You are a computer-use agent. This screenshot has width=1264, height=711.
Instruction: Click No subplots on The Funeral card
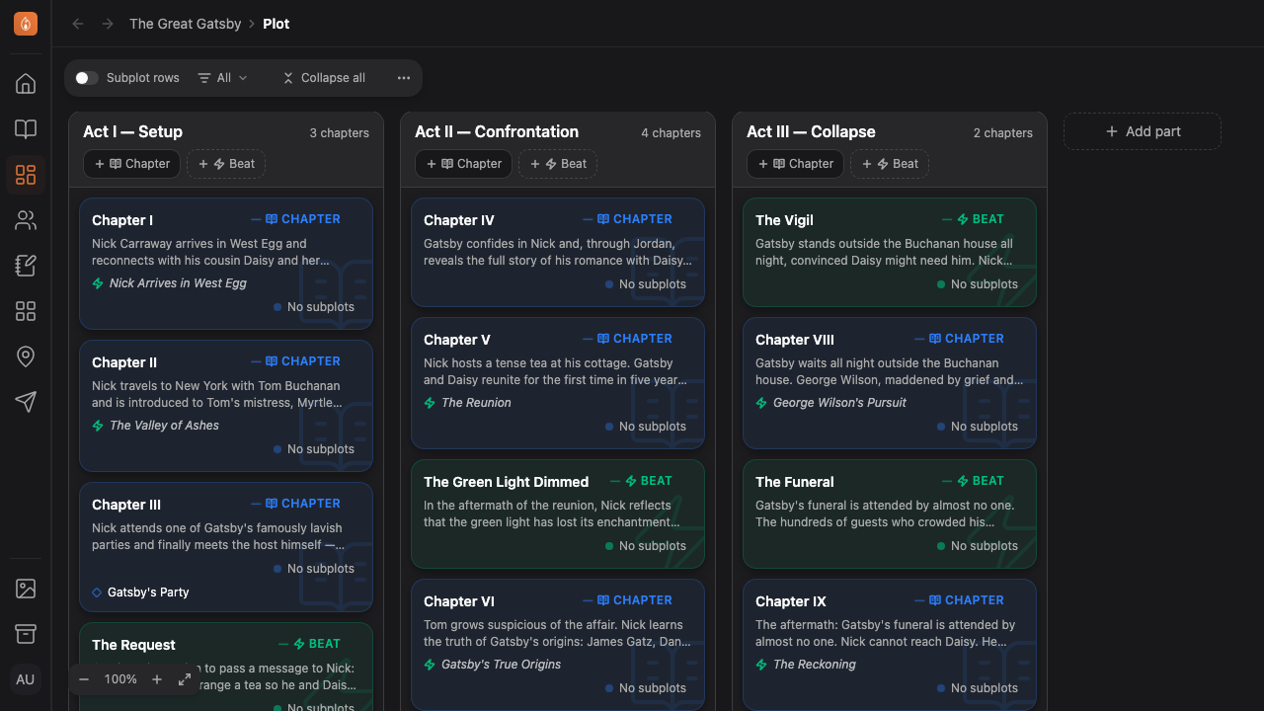tap(978, 546)
